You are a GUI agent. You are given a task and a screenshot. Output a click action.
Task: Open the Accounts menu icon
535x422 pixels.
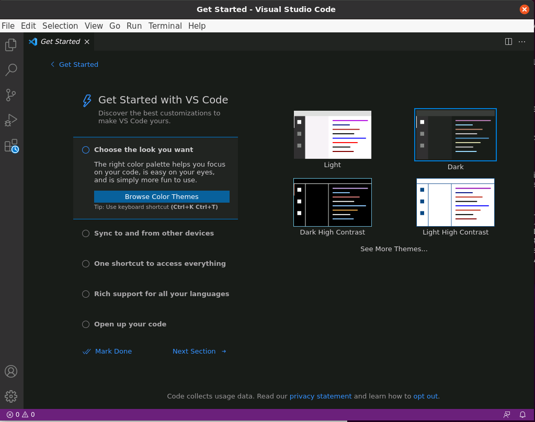[11, 371]
